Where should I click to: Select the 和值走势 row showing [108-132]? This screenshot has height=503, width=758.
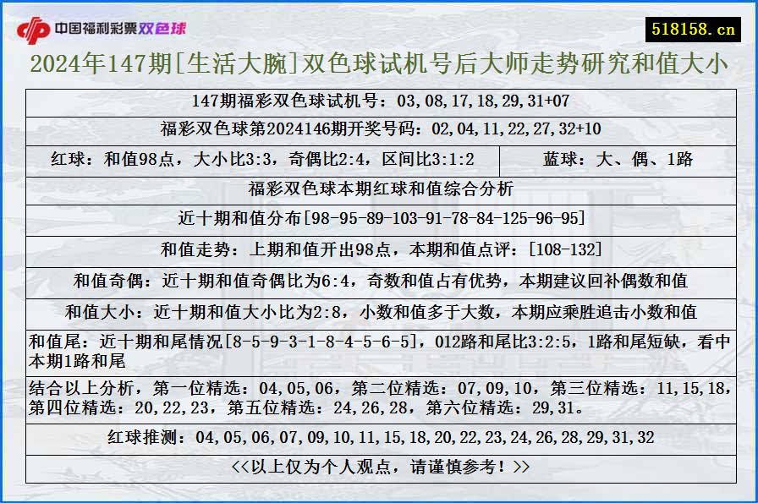[378, 248]
